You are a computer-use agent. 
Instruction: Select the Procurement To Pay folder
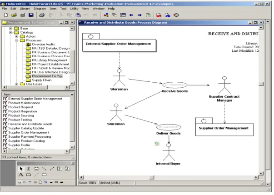click(x=47, y=76)
